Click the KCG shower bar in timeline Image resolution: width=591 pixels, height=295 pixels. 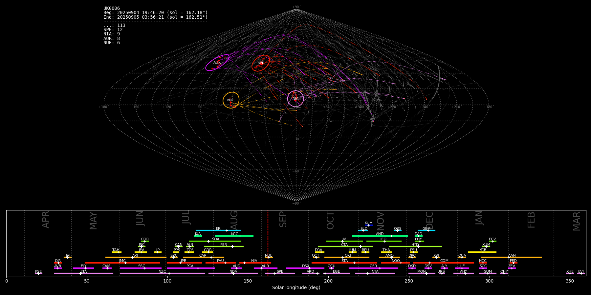click(x=234, y=236)
